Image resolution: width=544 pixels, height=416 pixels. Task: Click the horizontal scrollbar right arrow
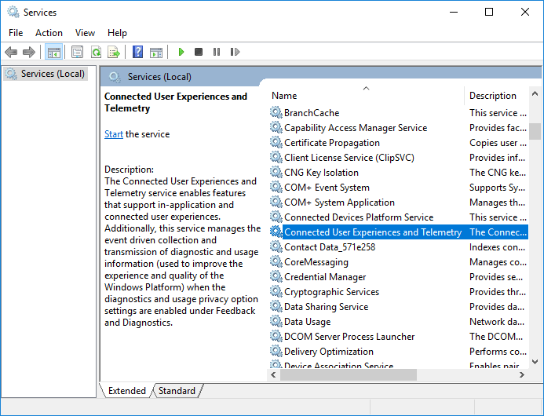point(521,375)
